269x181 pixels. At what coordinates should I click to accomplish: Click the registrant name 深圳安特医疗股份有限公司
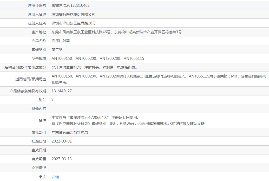click(x=74, y=14)
